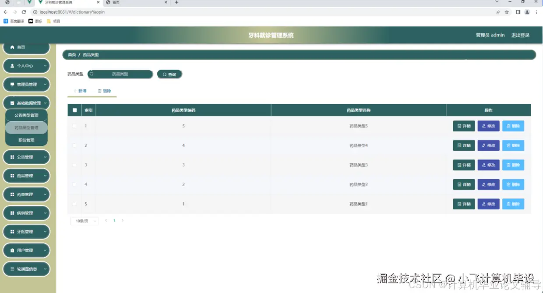The height and width of the screenshot is (293, 543).
Task: Expand the 公告管理 sidebar menu
Action: tap(26, 157)
